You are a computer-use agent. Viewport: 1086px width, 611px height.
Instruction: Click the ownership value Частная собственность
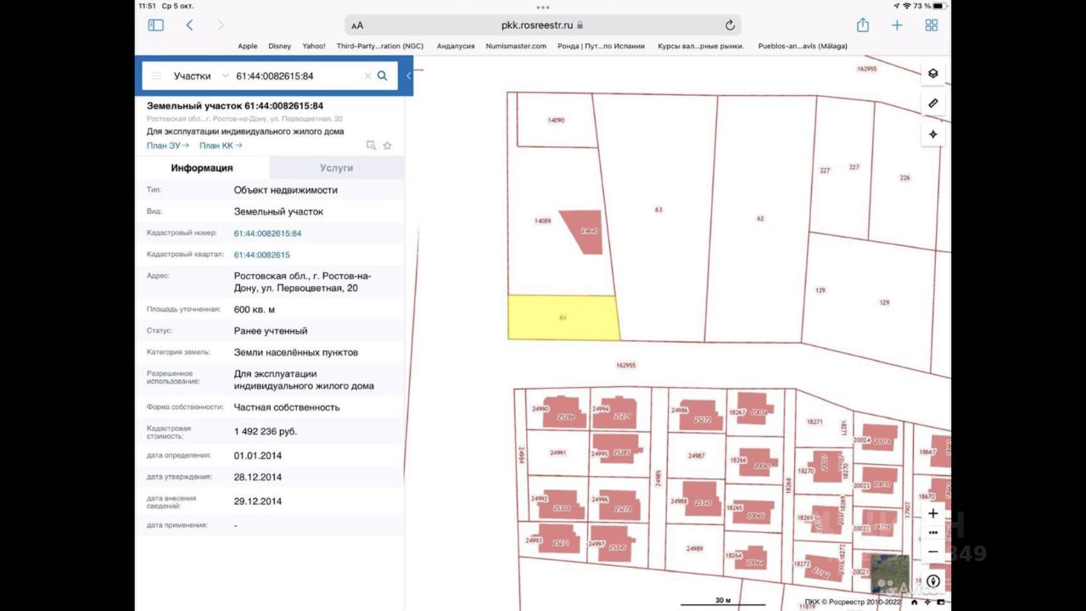[287, 407]
